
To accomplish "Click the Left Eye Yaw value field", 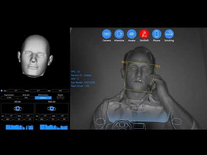I will pos(11,116).
